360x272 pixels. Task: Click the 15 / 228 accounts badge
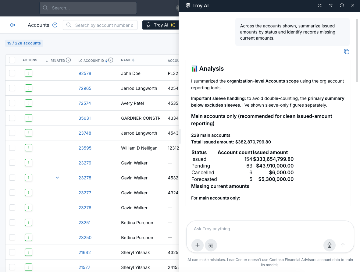(24, 43)
